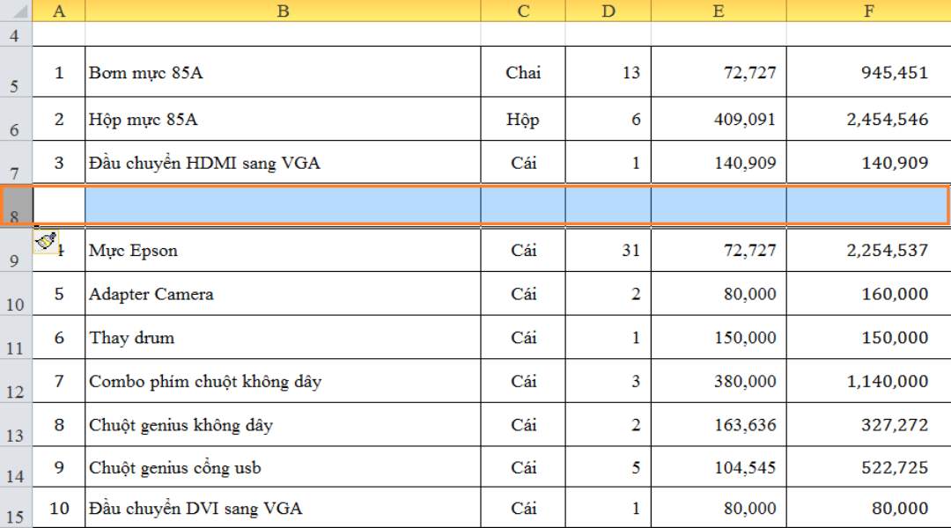
Task: Select row 6 header
Action: click(16, 119)
